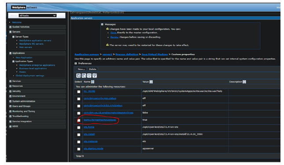
Task: Tick the checkbox for com.ibm.security.jgss.debug
Action: 79,99
